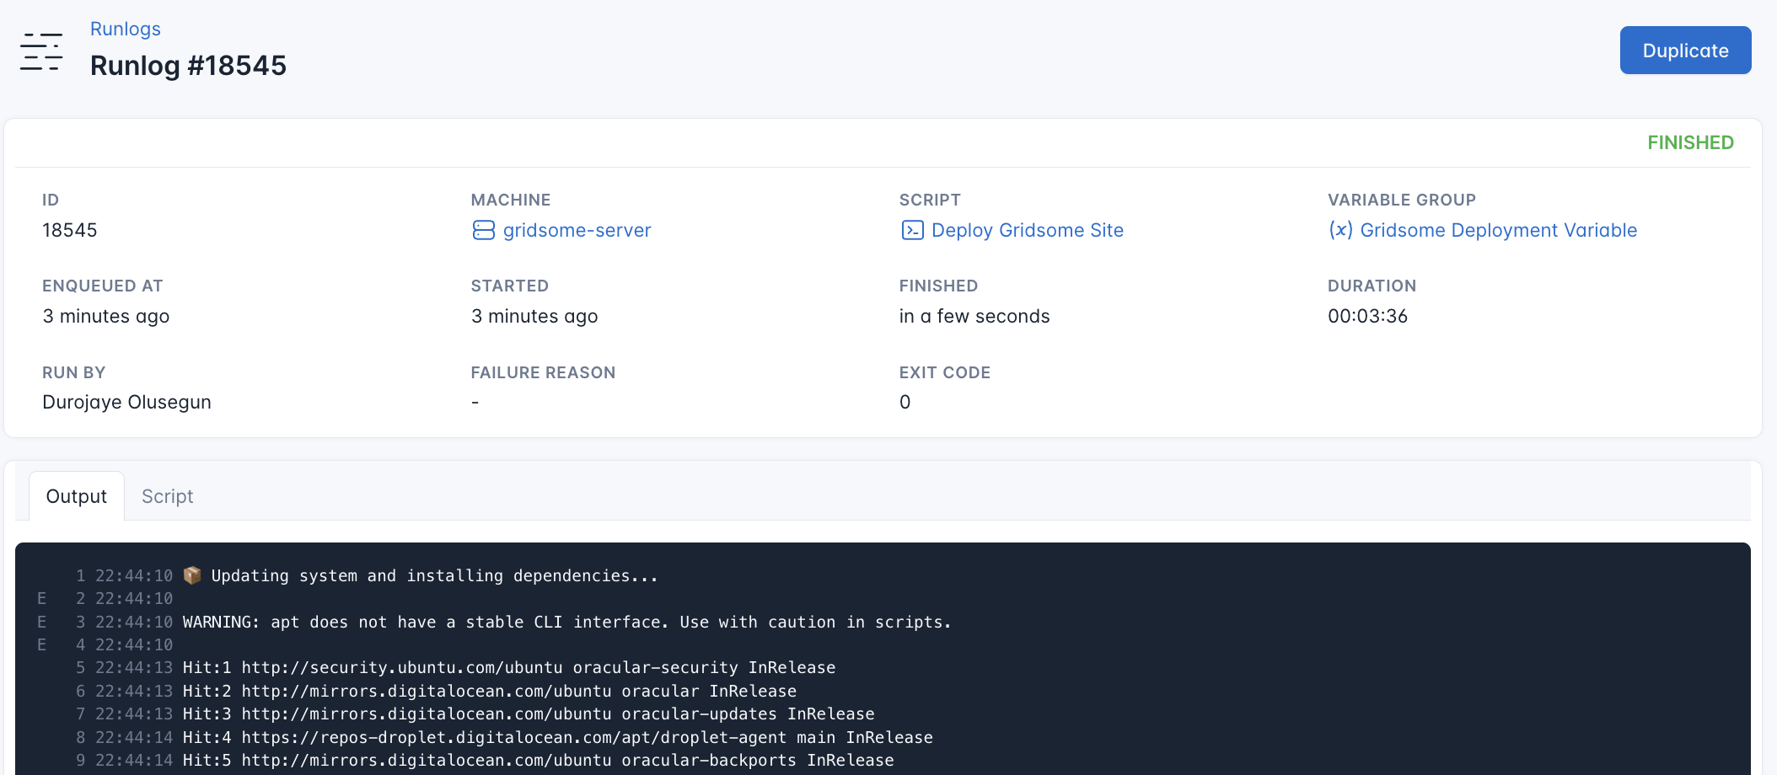The height and width of the screenshot is (775, 1777).
Task: Click the (x) variable group icon
Action: click(1342, 230)
